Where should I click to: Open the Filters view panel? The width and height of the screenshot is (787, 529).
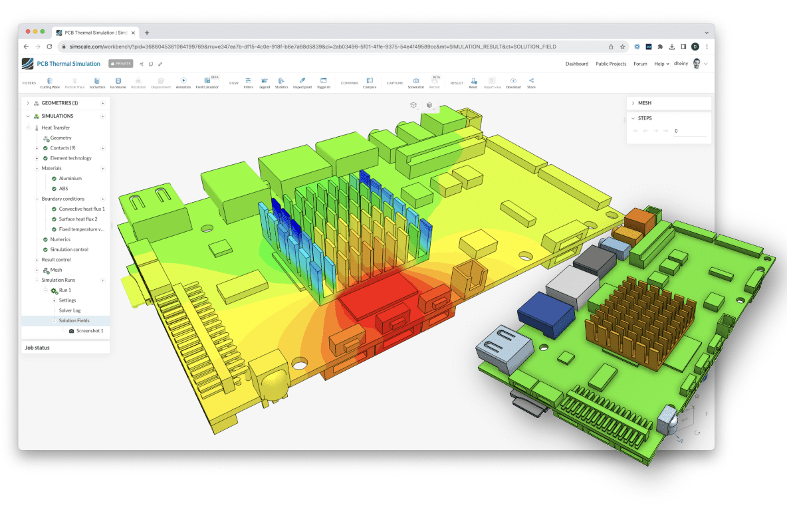249,83
